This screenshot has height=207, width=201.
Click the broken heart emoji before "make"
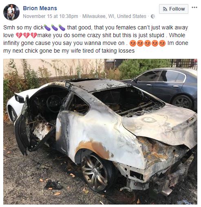34,36
